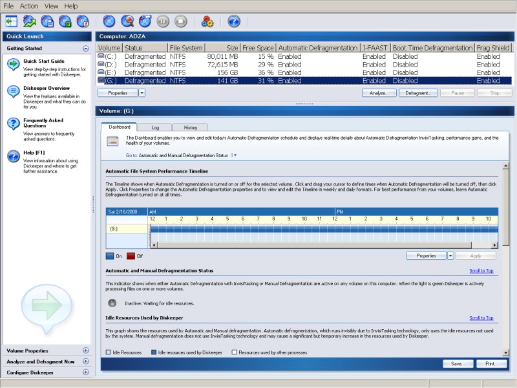The height and width of the screenshot is (388, 517).
Task: Click the Quick Launch pane toggle toolbar icon
Action: point(12,22)
